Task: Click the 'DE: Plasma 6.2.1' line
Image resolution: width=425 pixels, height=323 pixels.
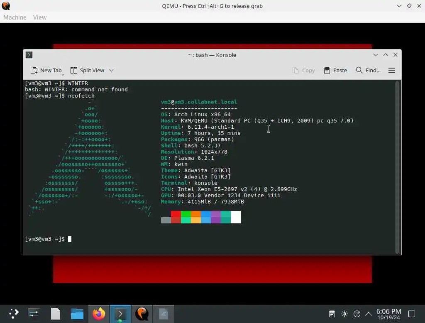Action: point(187,158)
